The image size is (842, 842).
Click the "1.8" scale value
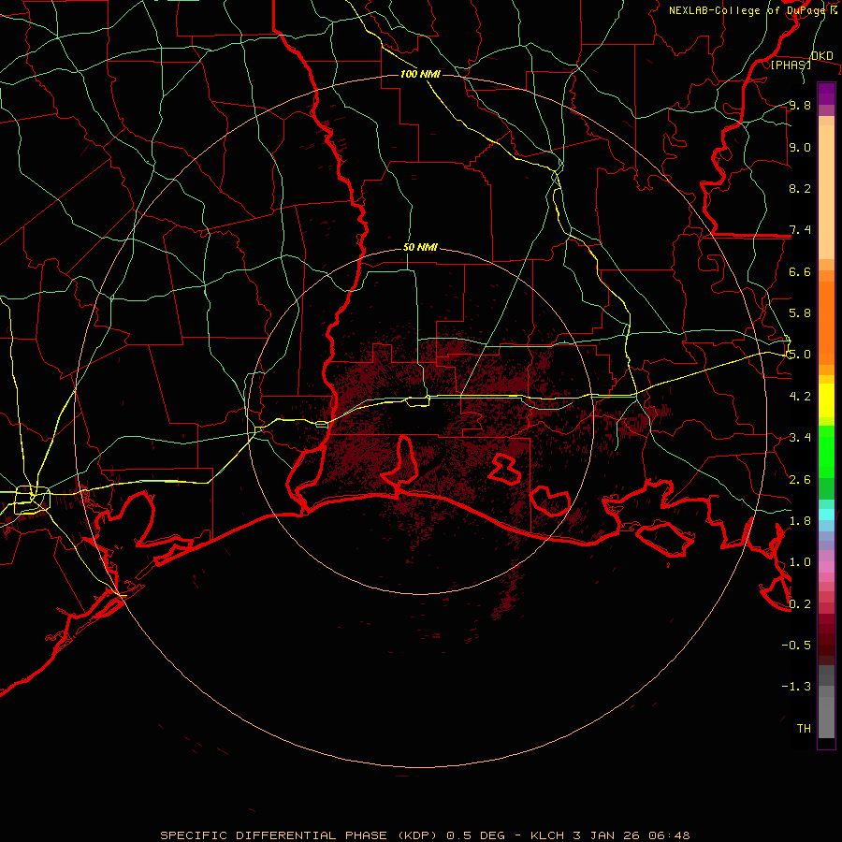pos(800,521)
